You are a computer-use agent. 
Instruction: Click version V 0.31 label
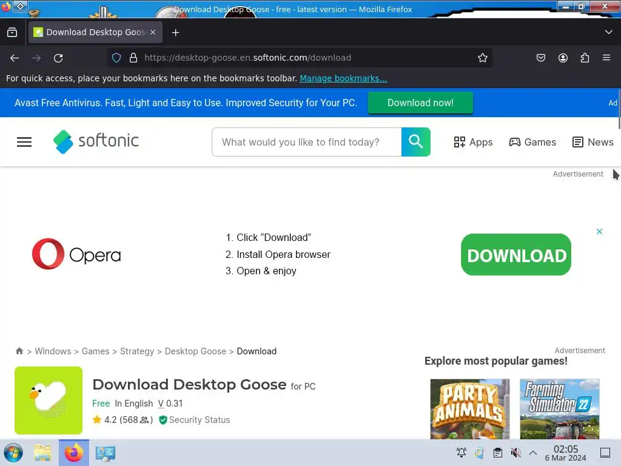click(x=170, y=404)
